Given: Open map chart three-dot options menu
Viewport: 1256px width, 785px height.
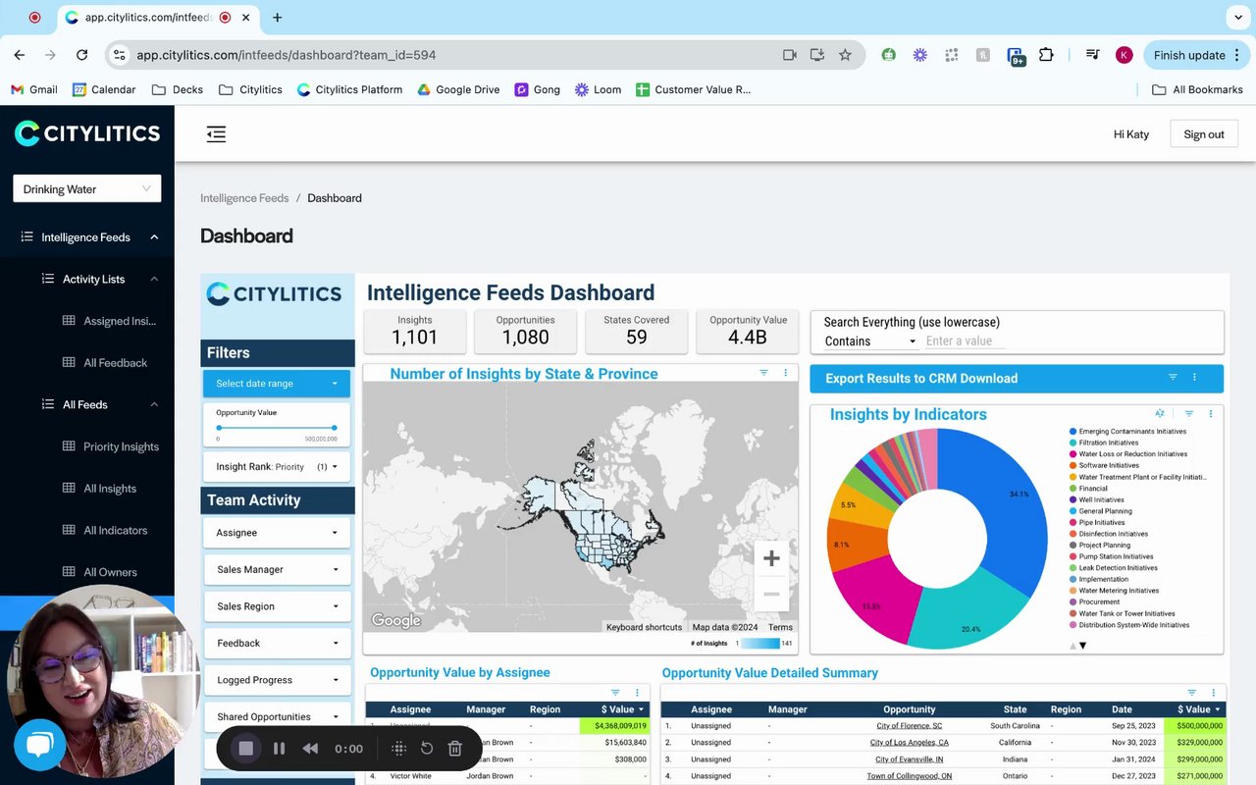Looking at the screenshot, I should click(x=785, y=373).
